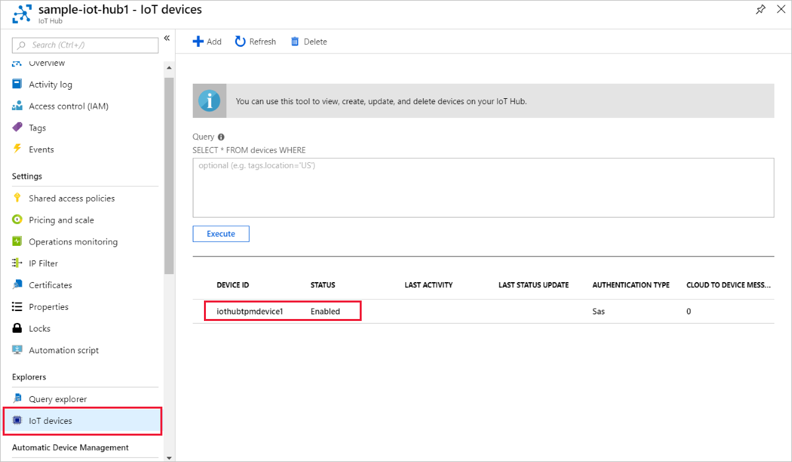Sort devices by the Status column
Image resolution: width=792 pixels, height=462 pixels.
(323, 285)
